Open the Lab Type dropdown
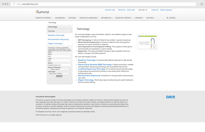This screenshot has width=205, height=132. (59, 73)
